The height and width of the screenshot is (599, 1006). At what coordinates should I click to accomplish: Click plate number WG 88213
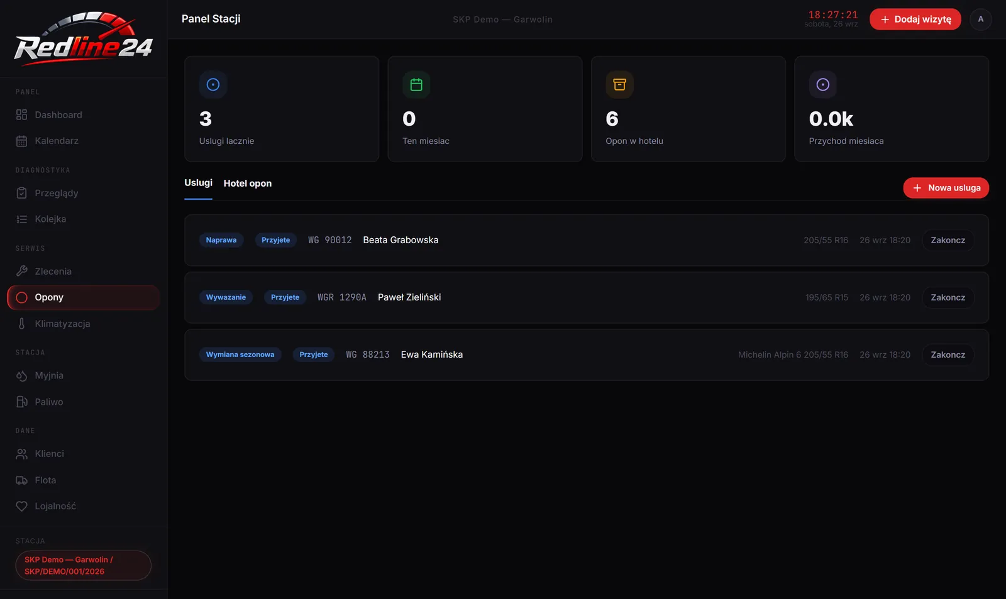pyautogui.click(x=368, y=354)
